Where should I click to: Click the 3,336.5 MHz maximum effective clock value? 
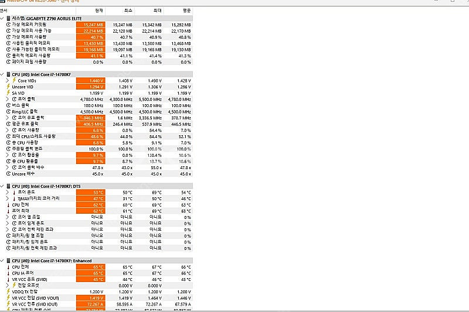point(150,118)
